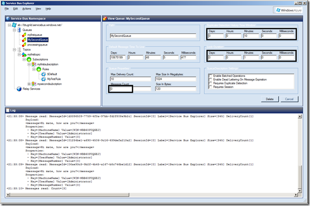Click the myfirsttopic topic icon
The image size is (310, 206).
(24, 54)
